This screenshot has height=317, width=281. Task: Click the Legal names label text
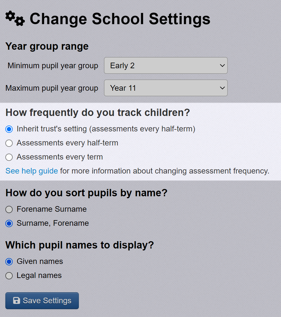tap(39, 275)
